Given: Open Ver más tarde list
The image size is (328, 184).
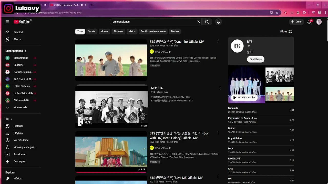Looking at the screenshot, I should (21, 140).
